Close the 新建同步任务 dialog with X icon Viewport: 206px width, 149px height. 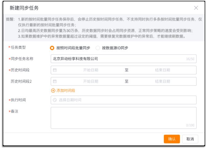196,7
